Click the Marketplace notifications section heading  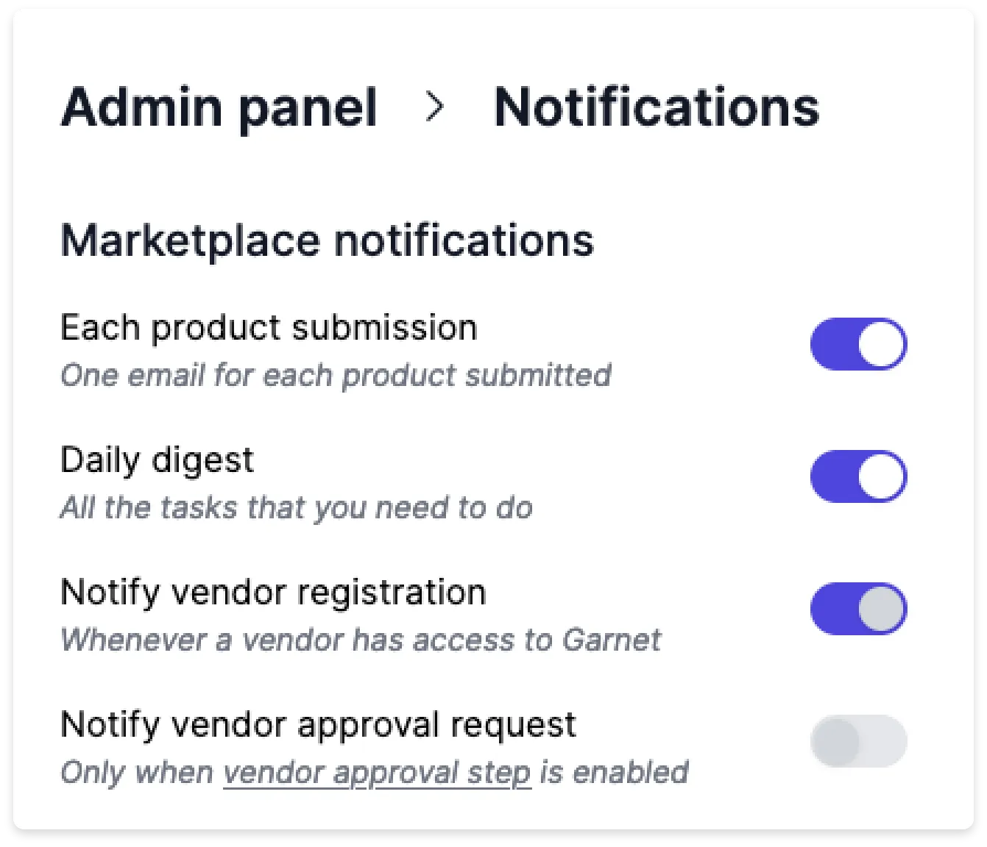pos(327,241)
